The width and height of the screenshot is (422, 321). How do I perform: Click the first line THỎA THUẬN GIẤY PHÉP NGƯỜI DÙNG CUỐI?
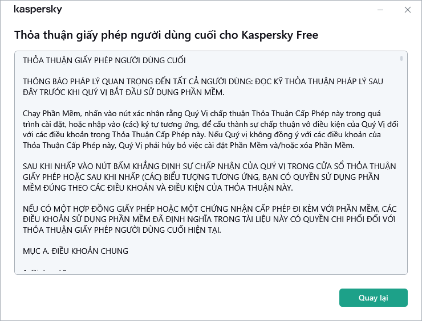tap(104, 60)
